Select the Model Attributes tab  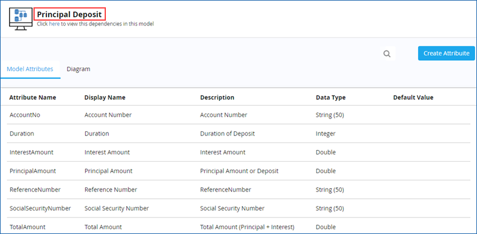click(30, 69)
